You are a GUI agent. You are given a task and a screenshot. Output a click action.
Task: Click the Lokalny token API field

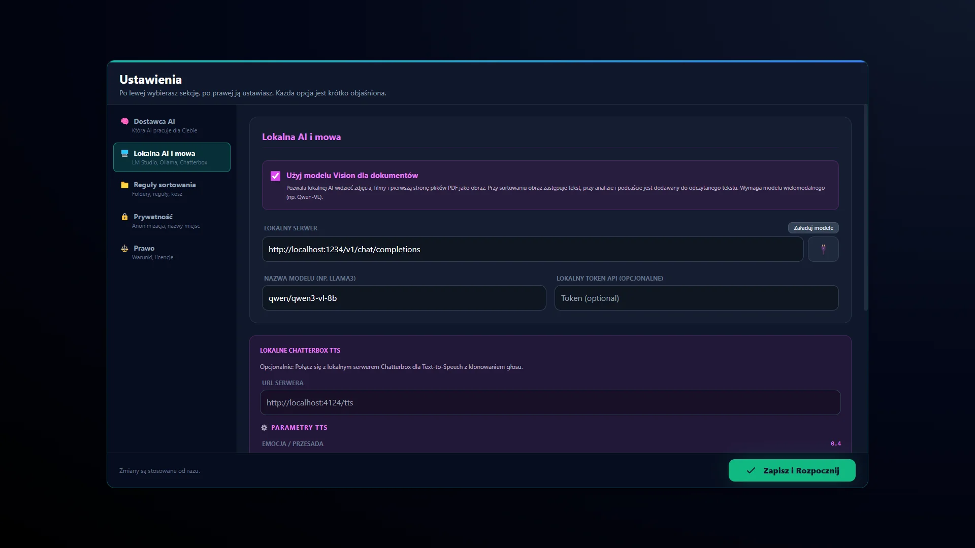click(x=696, y=298)
